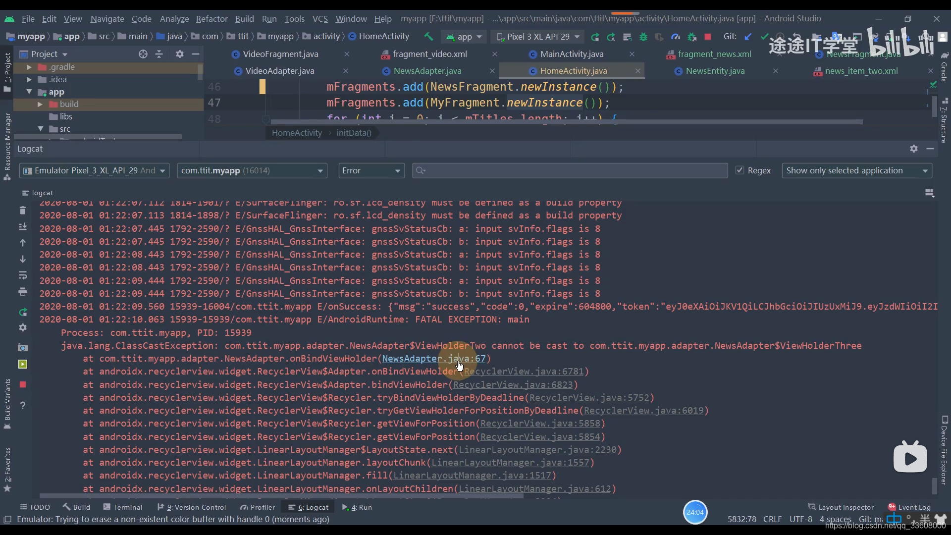951x535 pixels.
Task: Clear logcat with the trash icon
Action: [x=23, y=211]
